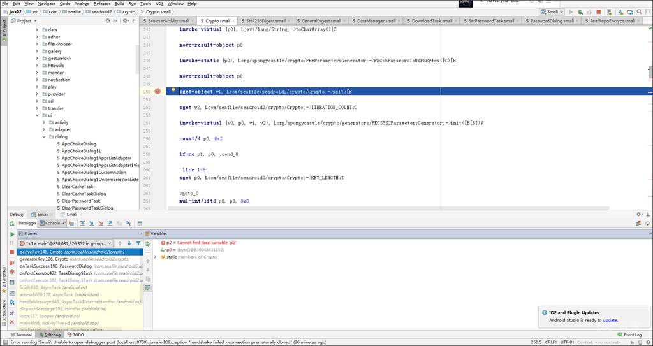The image size is (653, 346).
Task: Open the Navigate menu
Action: (x=46, y=3)
